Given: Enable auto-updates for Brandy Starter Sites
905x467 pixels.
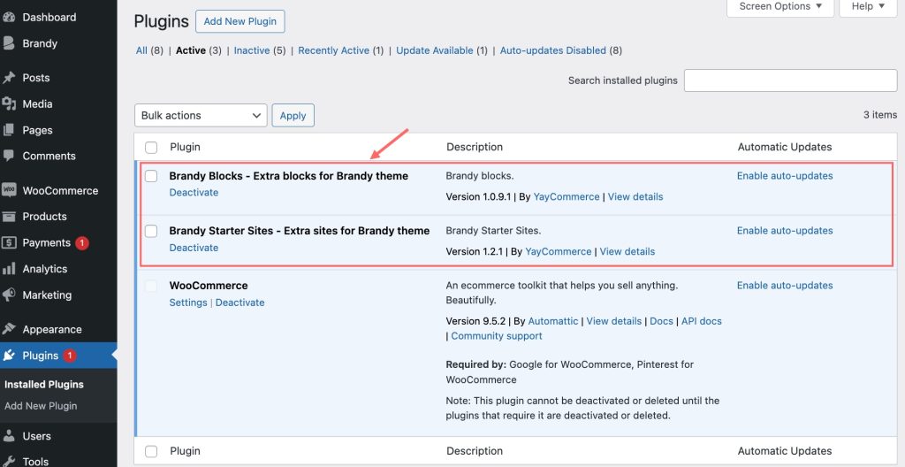Looking at the screenshot, I should [785, 231].
